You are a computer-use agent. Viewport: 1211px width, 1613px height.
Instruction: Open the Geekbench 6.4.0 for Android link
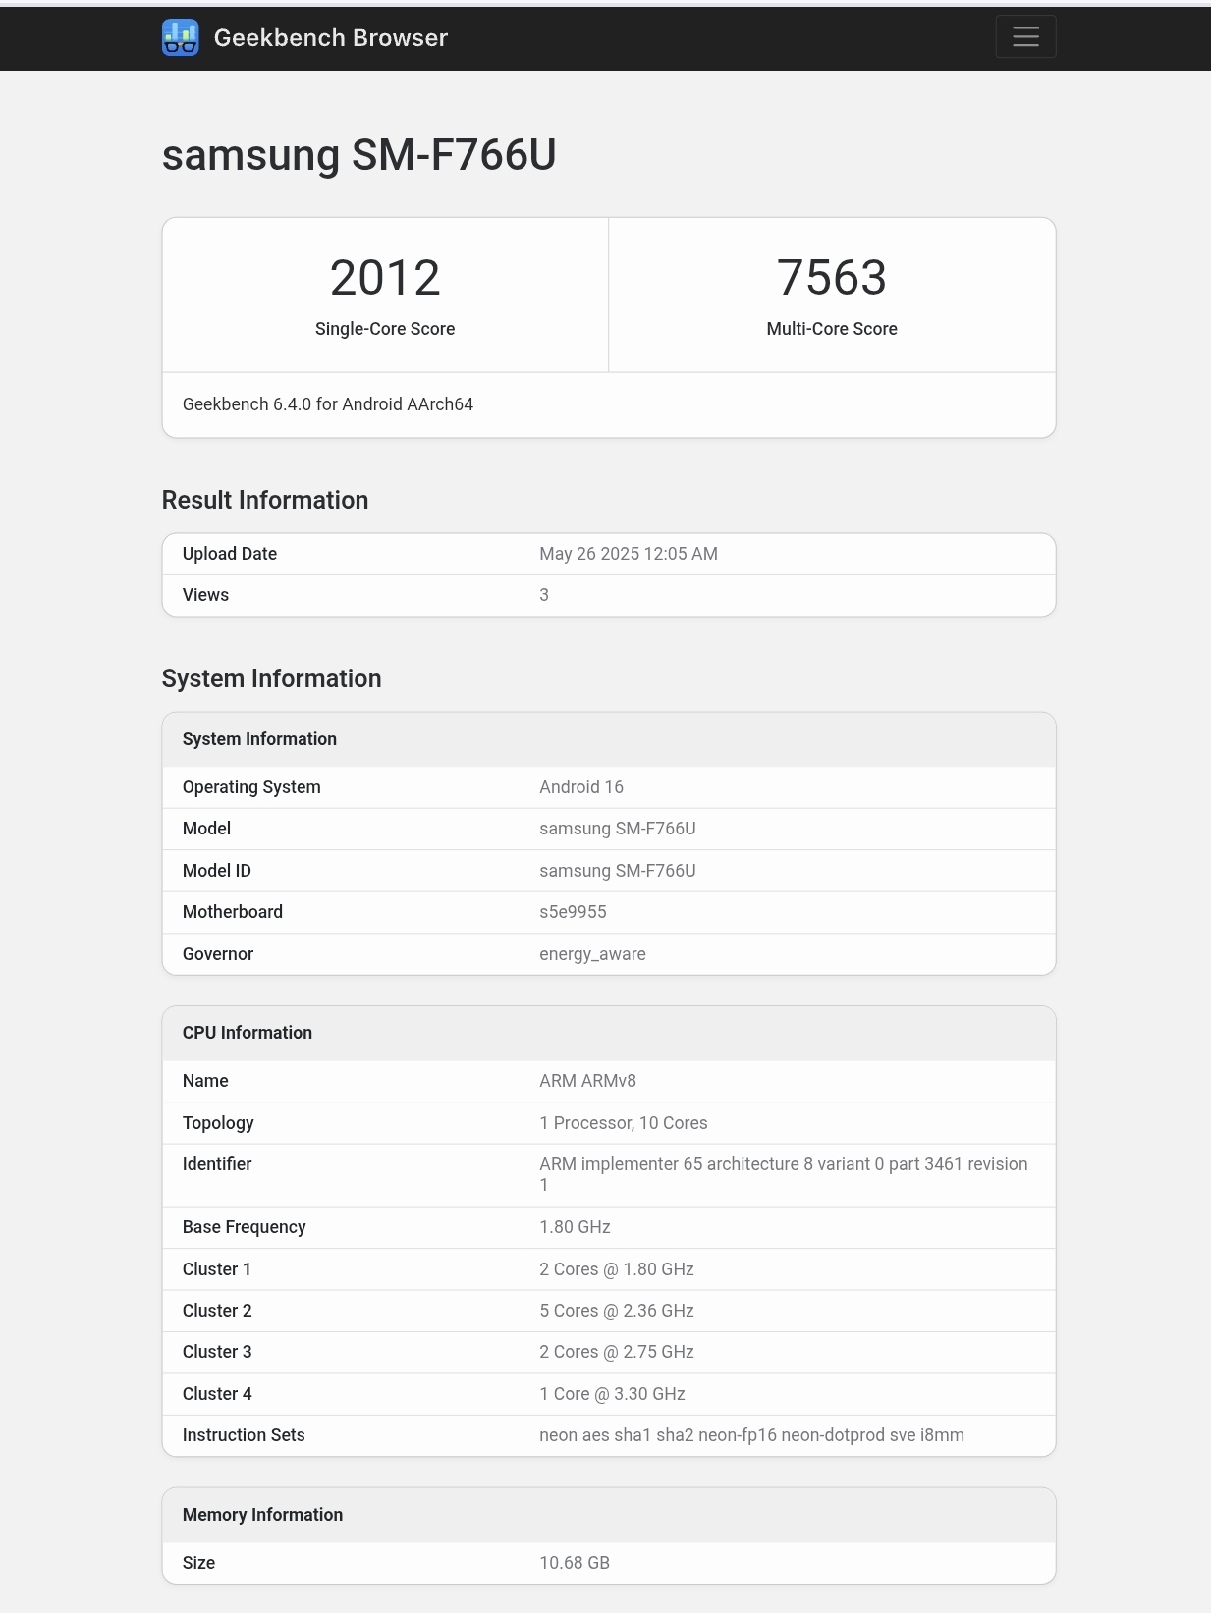(x=328, y=403)
